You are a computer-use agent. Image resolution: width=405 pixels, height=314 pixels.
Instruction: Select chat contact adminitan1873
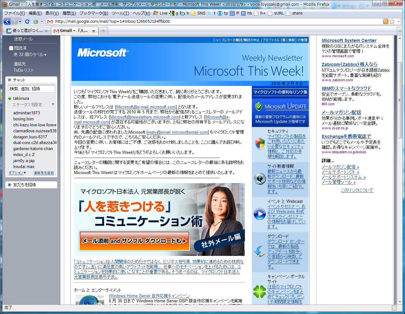pos(27,113)
